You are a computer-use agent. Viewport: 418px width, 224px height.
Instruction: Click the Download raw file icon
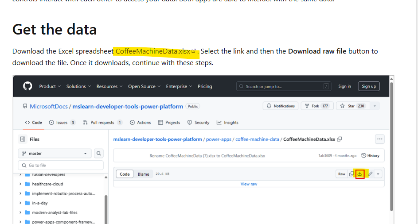click(x=359, y=174)
